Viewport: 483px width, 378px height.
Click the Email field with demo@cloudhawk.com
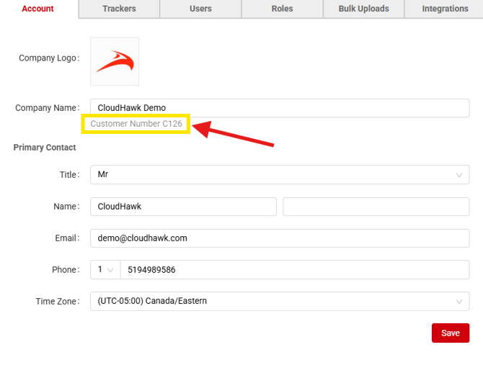279,238
